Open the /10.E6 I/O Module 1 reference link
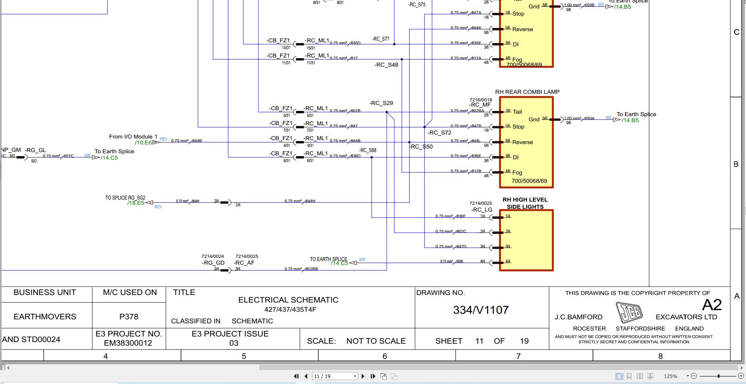This screenshot has width=746, height=384. click(144, 142)
